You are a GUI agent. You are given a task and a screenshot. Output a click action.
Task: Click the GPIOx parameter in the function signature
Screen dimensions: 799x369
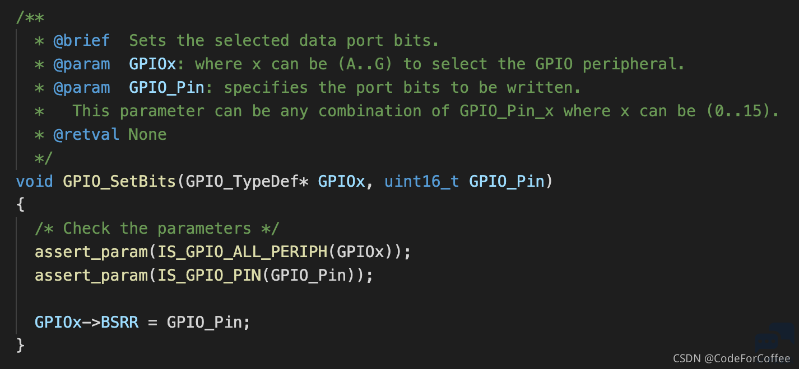(x=341, y=181)
